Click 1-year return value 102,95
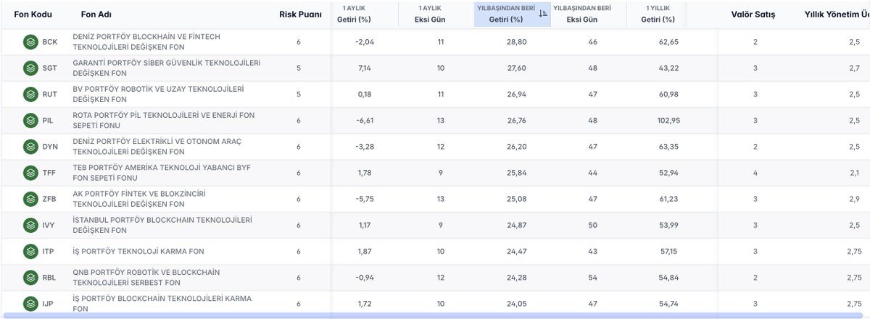870x319 pixels. 668,120
